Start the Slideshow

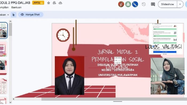[167, 4]
